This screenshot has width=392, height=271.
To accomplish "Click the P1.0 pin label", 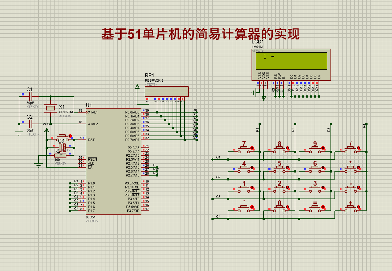I will (x=91, y=183).
